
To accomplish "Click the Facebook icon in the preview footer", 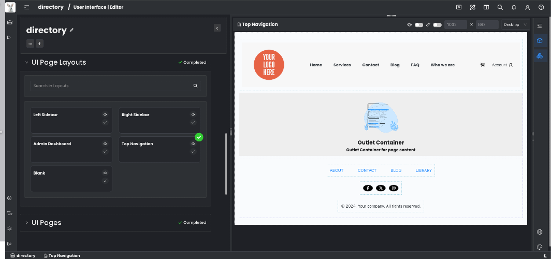I will 368,188.
